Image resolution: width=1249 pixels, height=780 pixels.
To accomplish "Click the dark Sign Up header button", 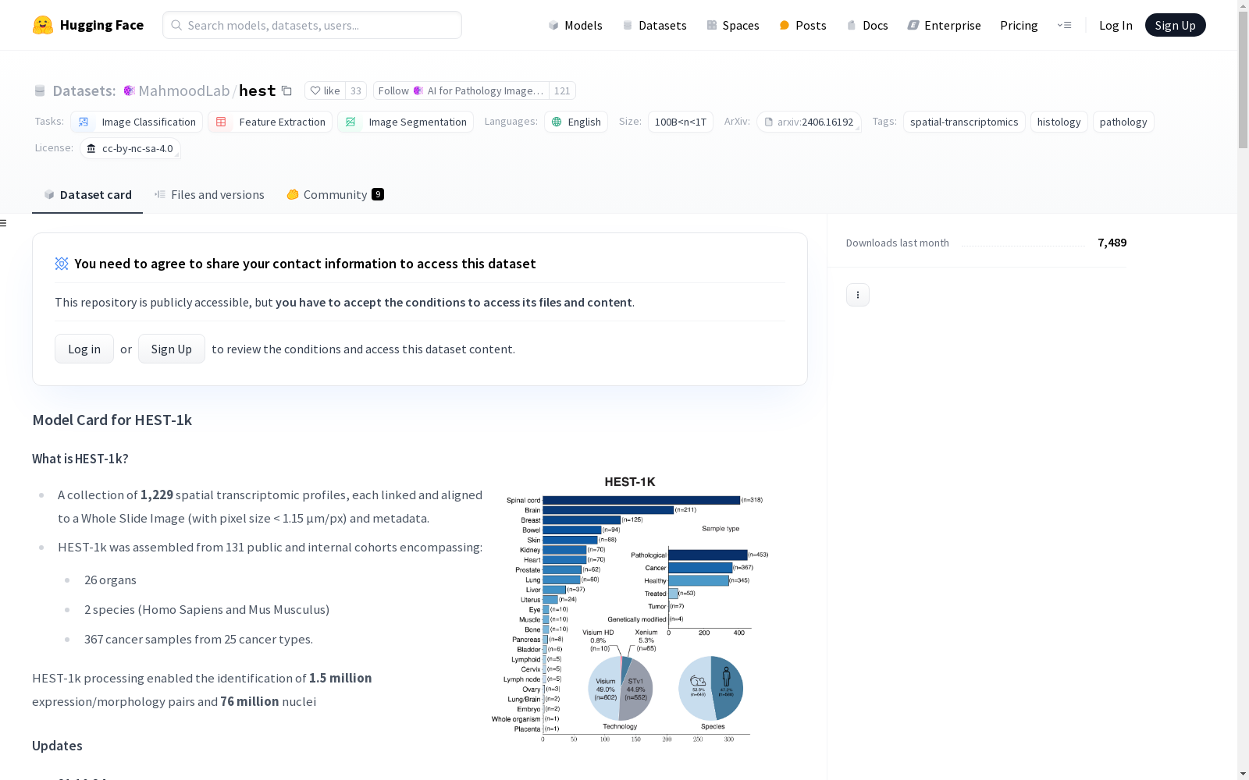I will click(1175, 25).
